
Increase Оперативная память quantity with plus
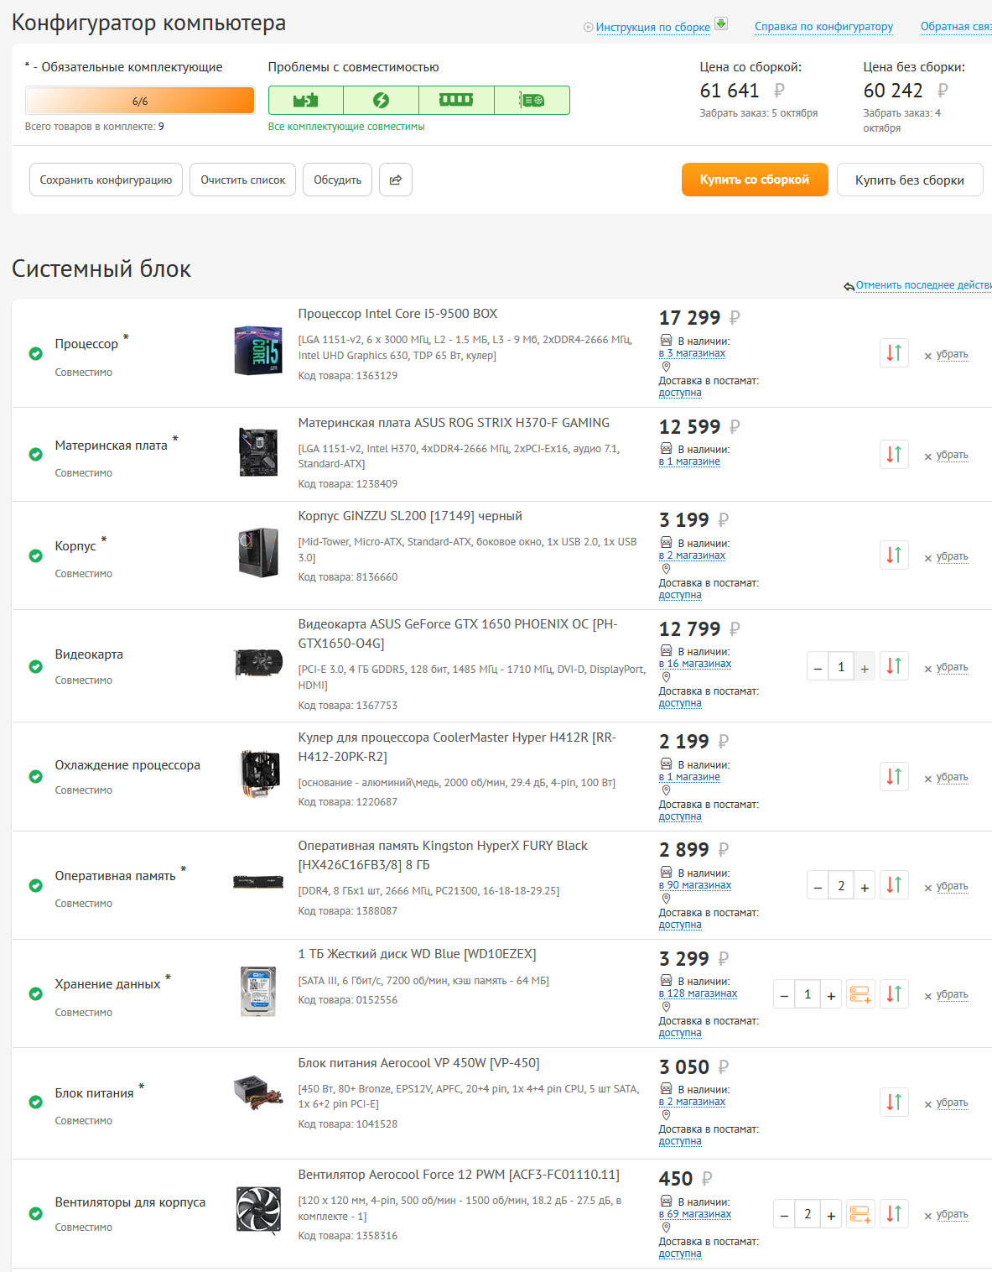coord(865,887)
